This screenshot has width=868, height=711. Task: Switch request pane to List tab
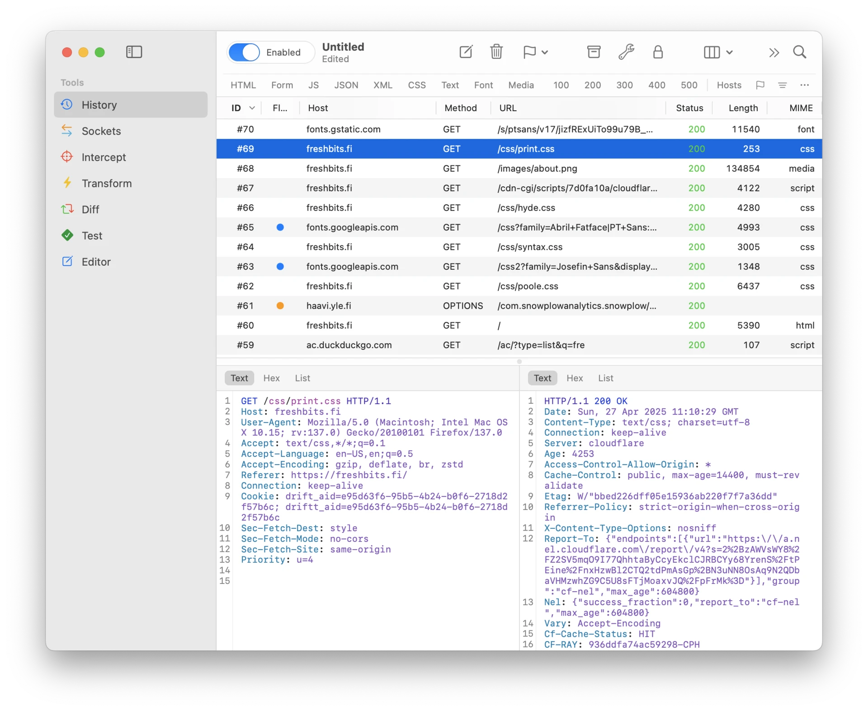pos(302,378)
